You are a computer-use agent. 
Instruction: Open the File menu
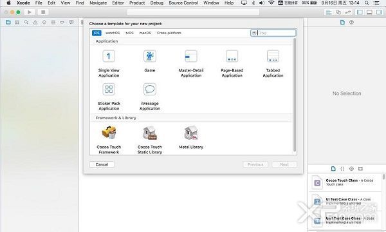(x=39, y=3)
